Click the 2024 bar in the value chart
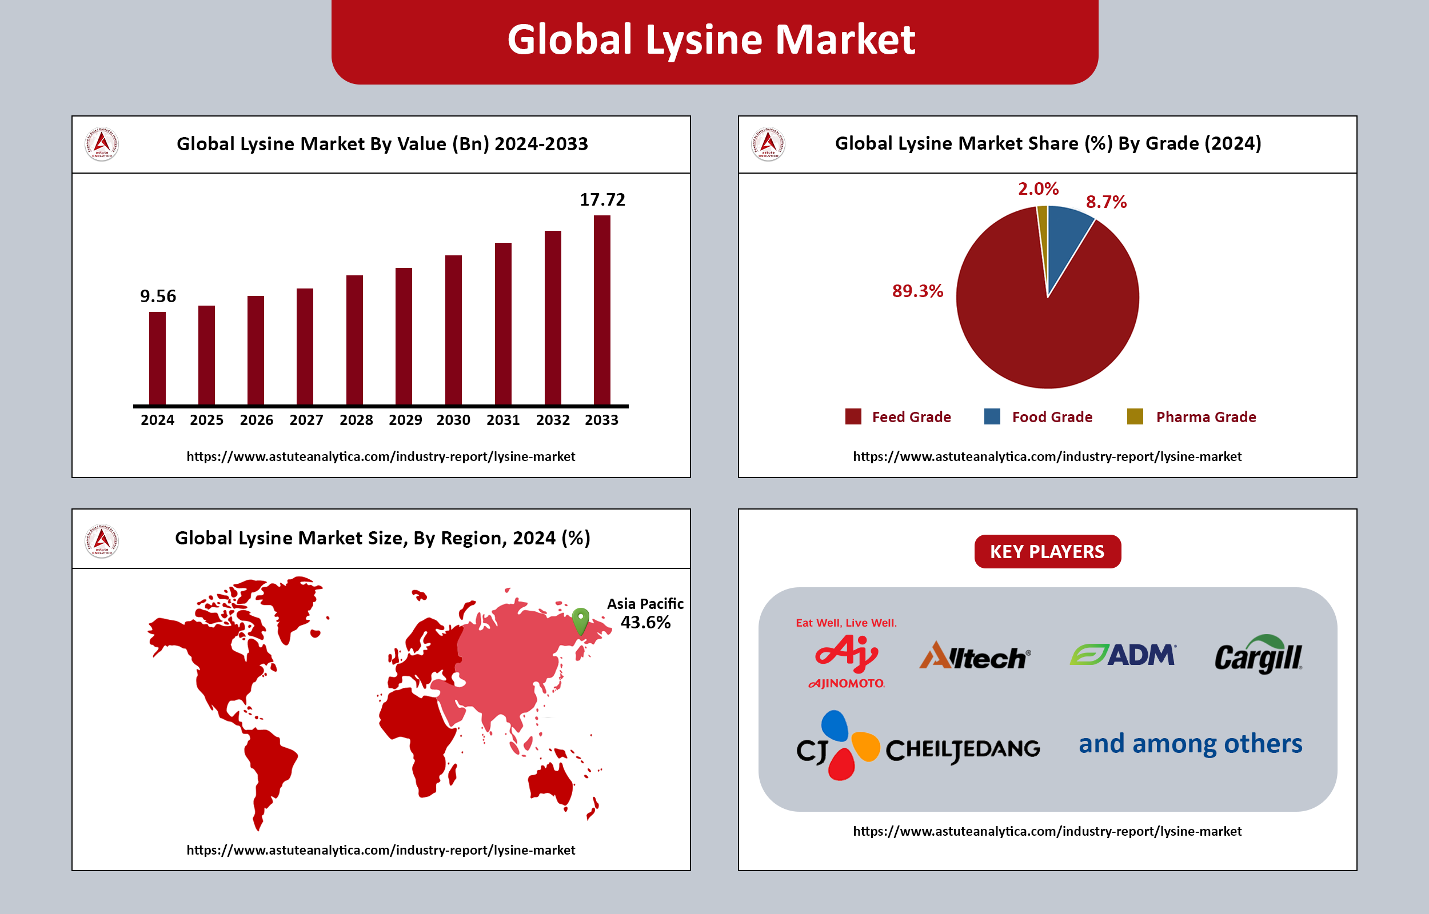The width and height of the screenshot is (1429, 914). 157,359
